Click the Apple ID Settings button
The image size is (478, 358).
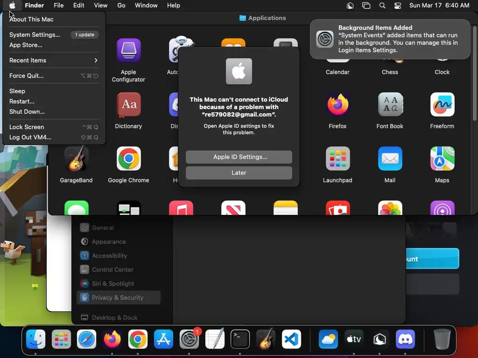pos(239,157)
